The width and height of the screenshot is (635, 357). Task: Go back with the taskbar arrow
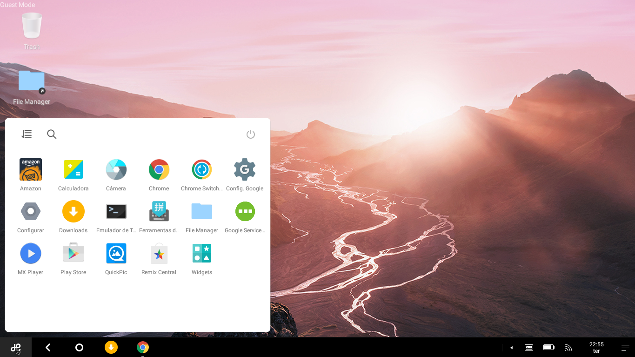[48, 347]
